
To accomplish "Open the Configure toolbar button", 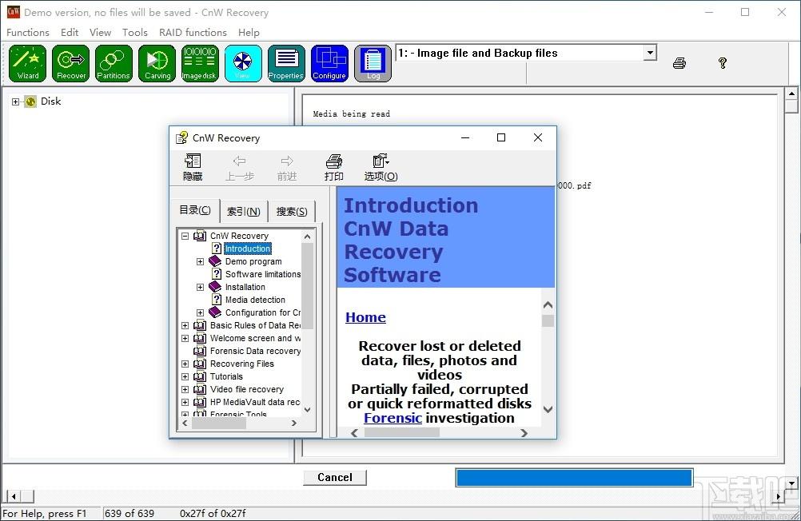I will click(x=329, y=63).
